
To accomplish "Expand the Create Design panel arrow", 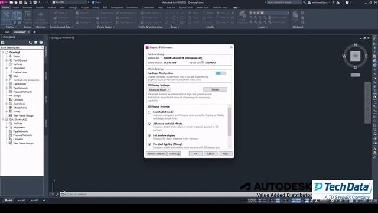I will tap(113, 27).
